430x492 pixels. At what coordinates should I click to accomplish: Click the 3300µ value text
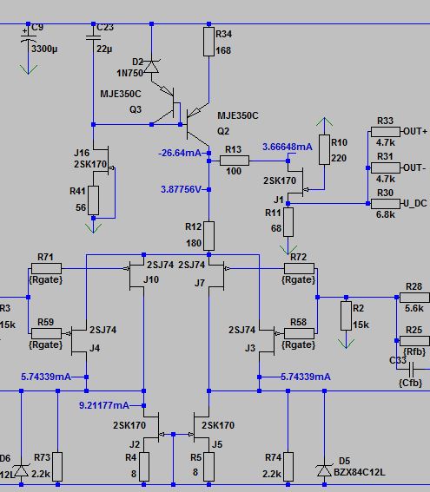coord(44,49)
